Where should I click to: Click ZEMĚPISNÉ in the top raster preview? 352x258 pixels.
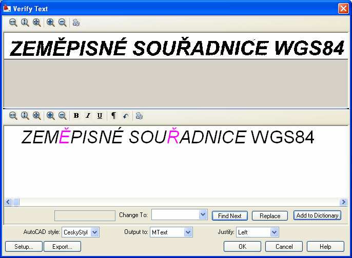(x=68, y=48)
